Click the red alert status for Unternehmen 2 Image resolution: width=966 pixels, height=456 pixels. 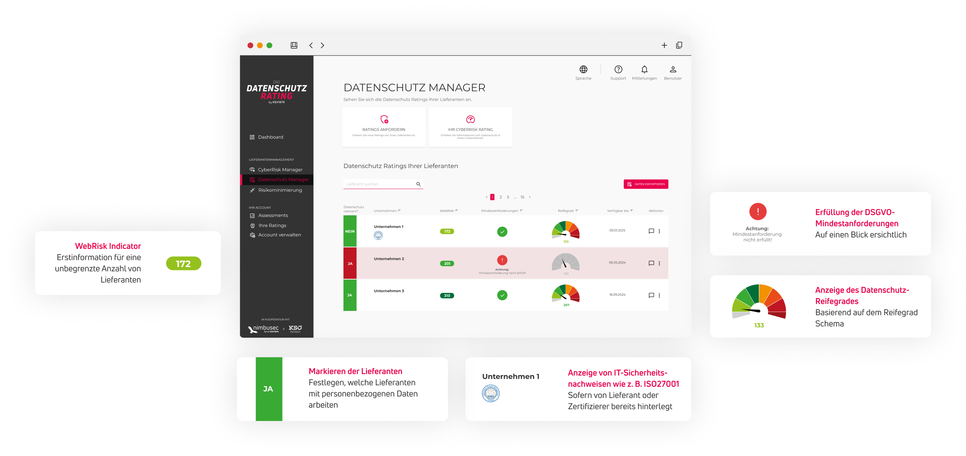click(x=502, y=260)
